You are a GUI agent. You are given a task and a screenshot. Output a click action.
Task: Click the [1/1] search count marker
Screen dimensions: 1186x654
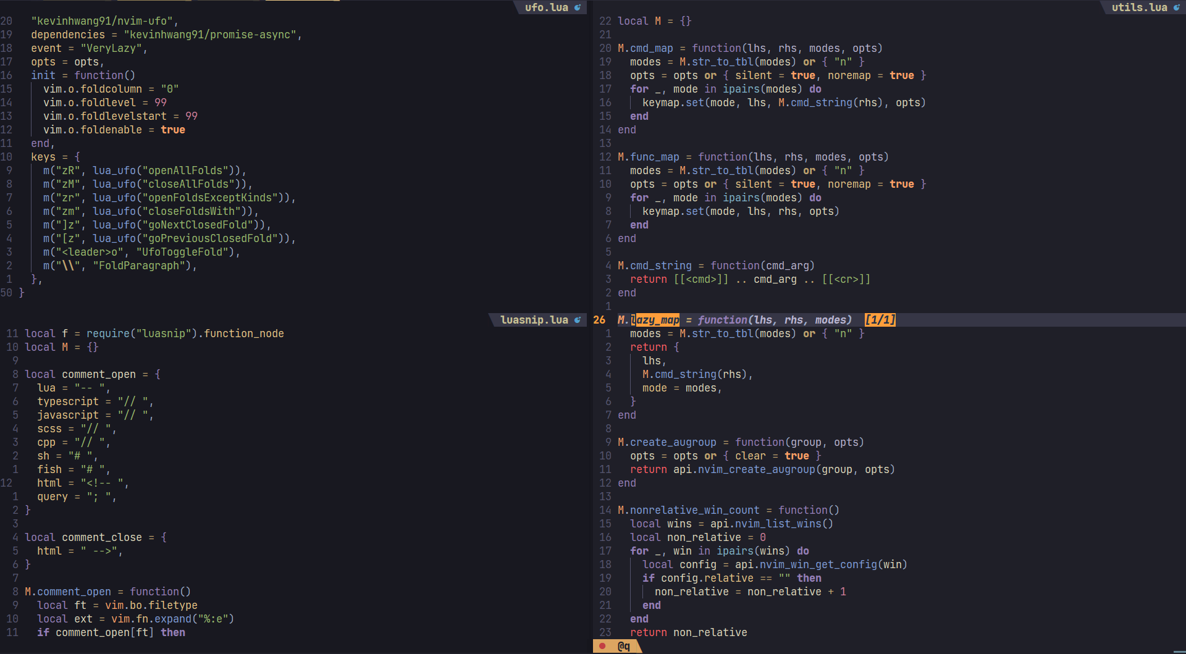pyautogui.click(x=880, y=320)
